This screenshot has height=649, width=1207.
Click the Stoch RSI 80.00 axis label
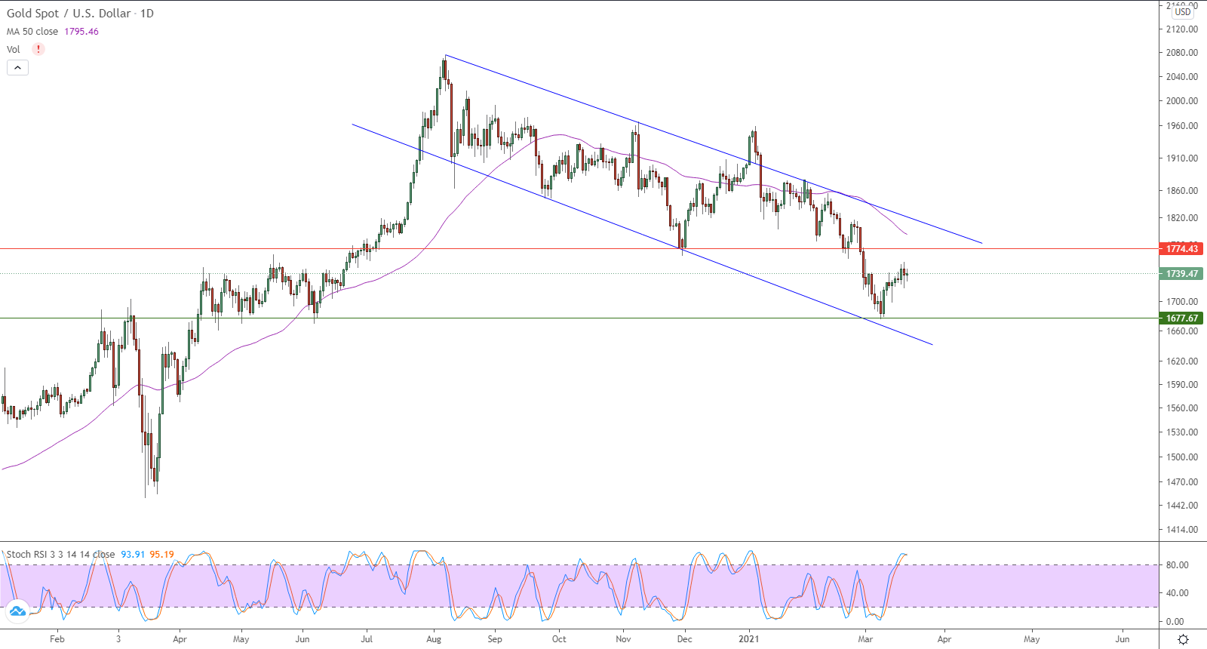tap(1177, 565)
